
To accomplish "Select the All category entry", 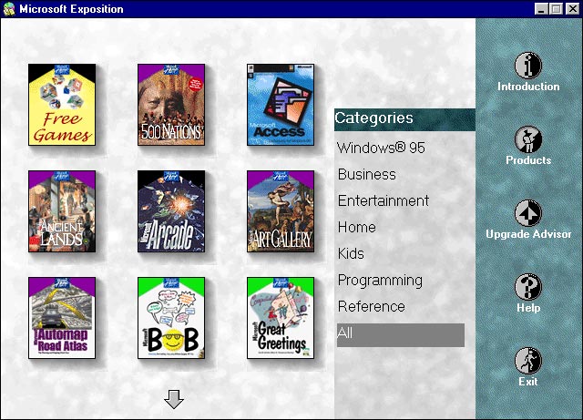I will [x=401, y=334].
